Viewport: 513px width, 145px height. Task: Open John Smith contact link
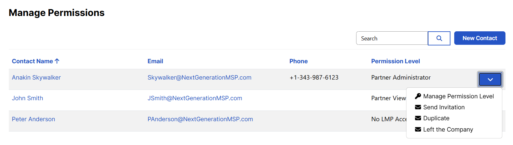pos(27,98)
